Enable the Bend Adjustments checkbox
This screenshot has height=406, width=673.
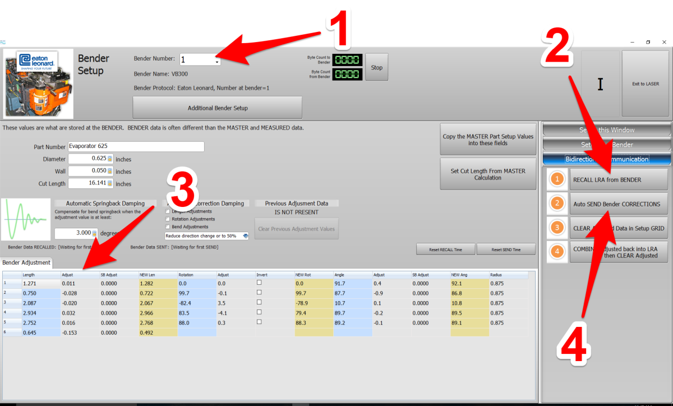[168, 227]
